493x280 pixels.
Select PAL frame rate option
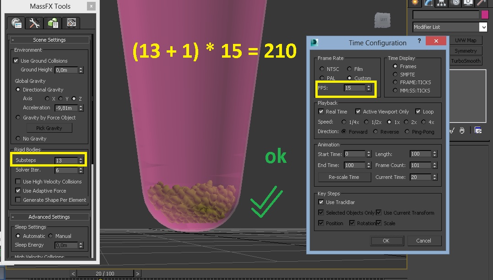click(322, 78)
